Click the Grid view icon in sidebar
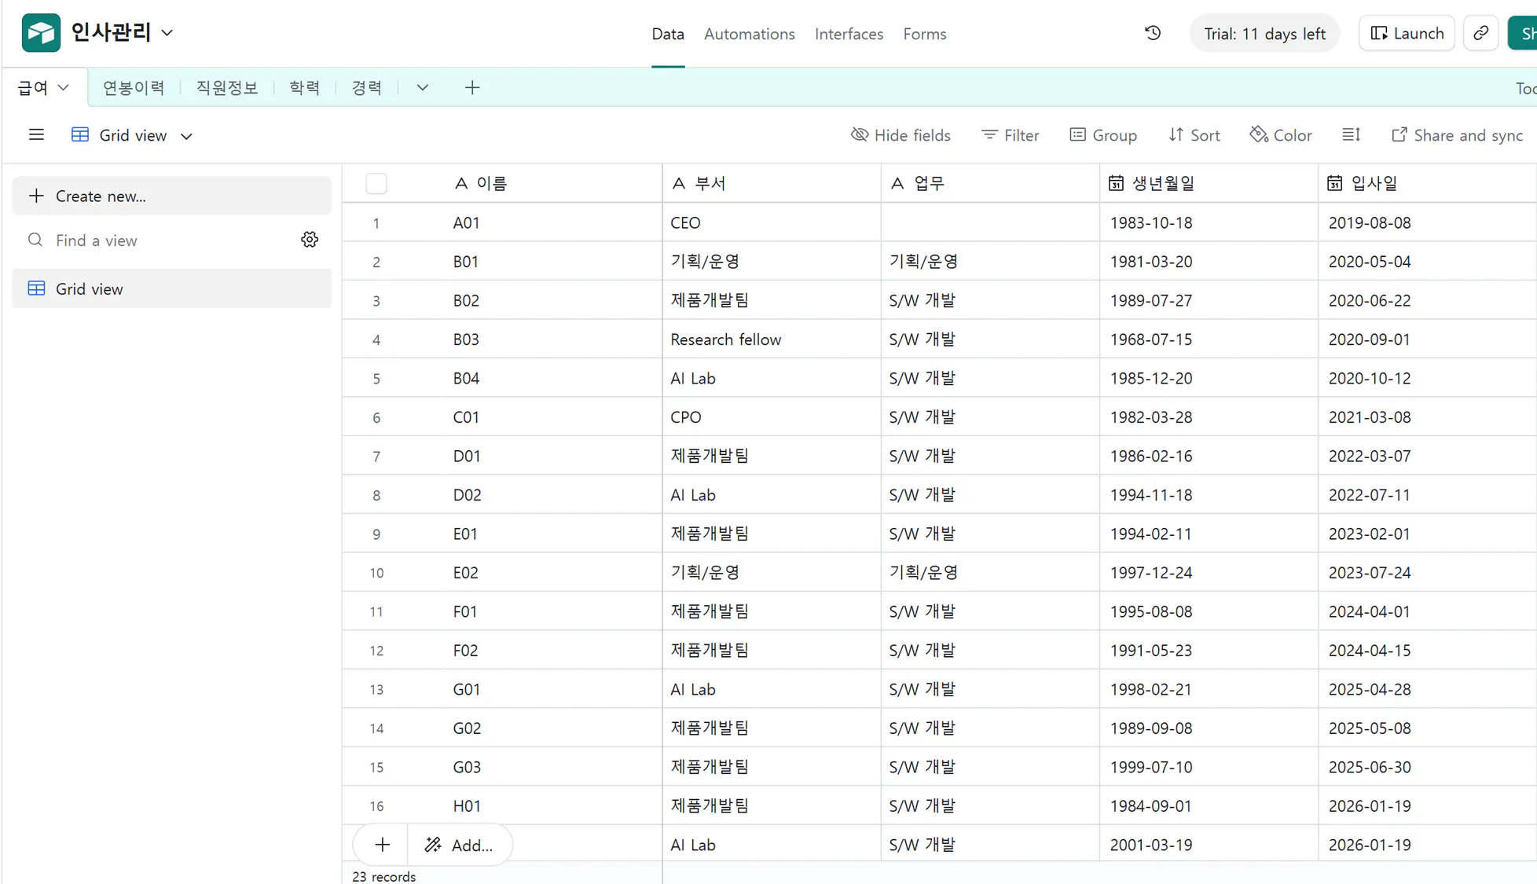Screen dimensions: 1537x884 coord(36,288)
